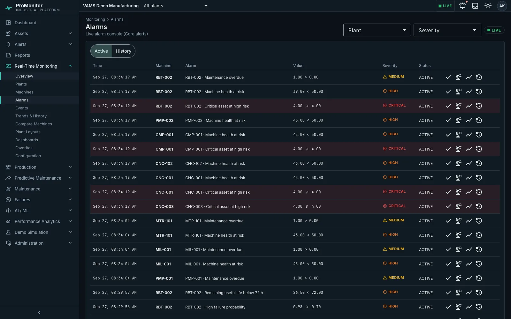The width and height of the screenshot is (511, 319).
Task: View trend icon for CNC-102 Machine health alarm
Action: tap(469, 163)
